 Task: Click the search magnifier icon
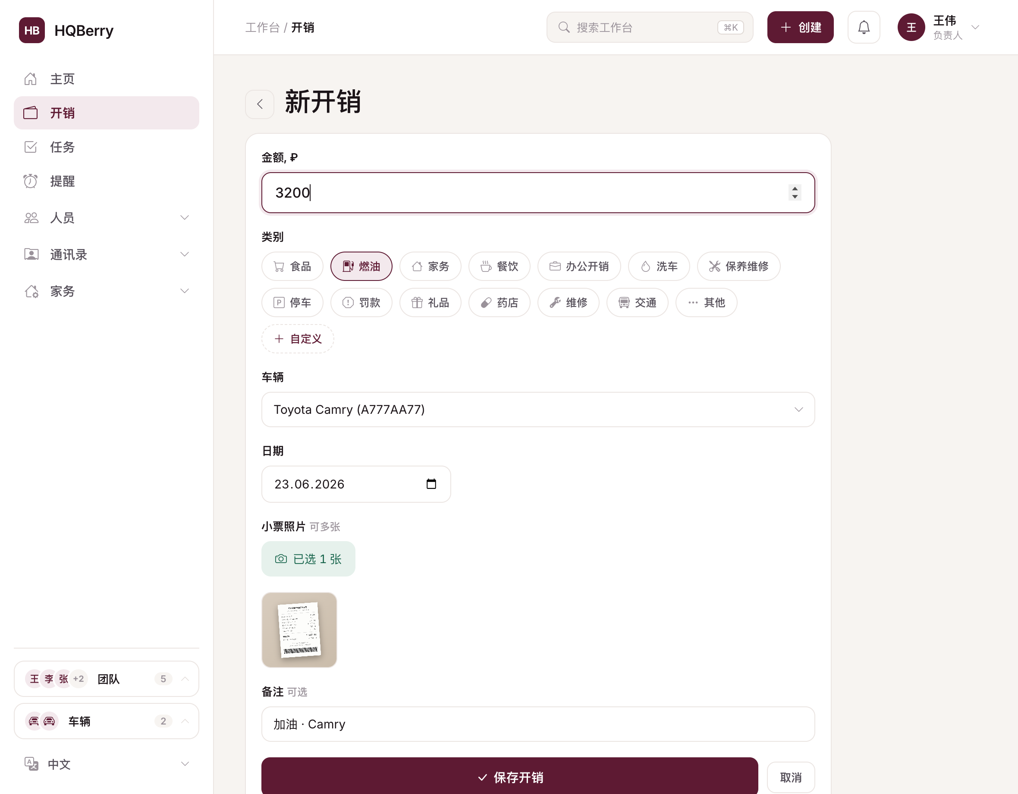(x=564, y=27)
